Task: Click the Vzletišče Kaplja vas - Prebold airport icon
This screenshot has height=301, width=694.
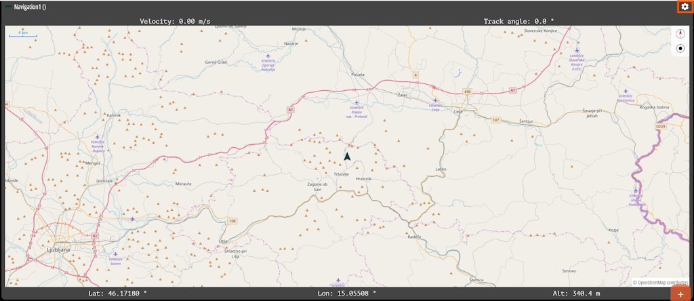Action: point(356,102)
